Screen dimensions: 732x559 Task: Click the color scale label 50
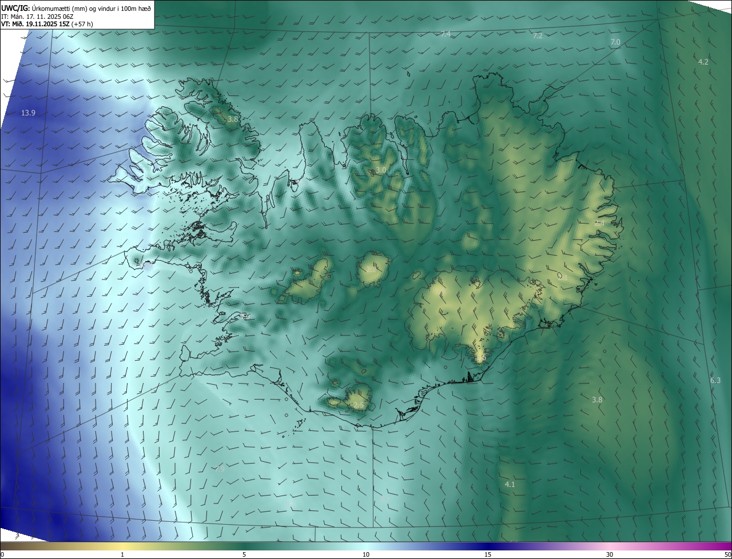(x=727, y=554)
